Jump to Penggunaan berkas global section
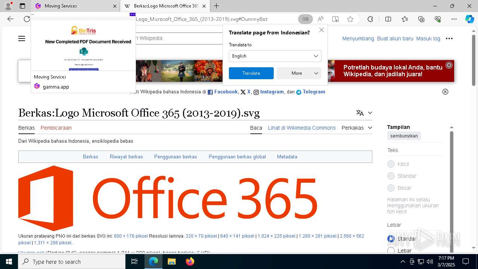 coord(237,157)
